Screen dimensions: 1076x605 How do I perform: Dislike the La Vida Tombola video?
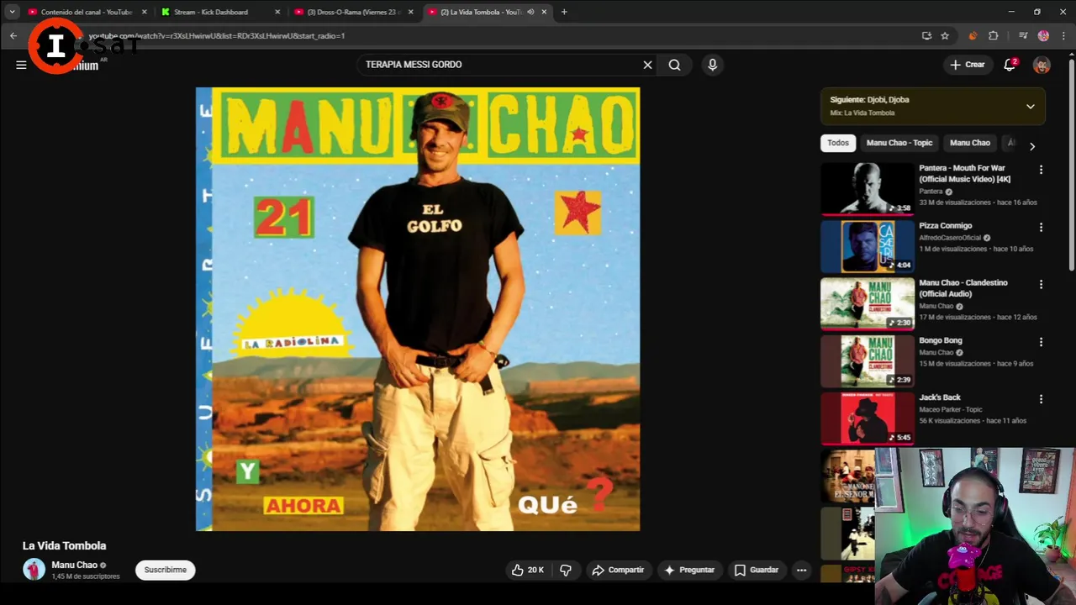click(x=566, y=570)
